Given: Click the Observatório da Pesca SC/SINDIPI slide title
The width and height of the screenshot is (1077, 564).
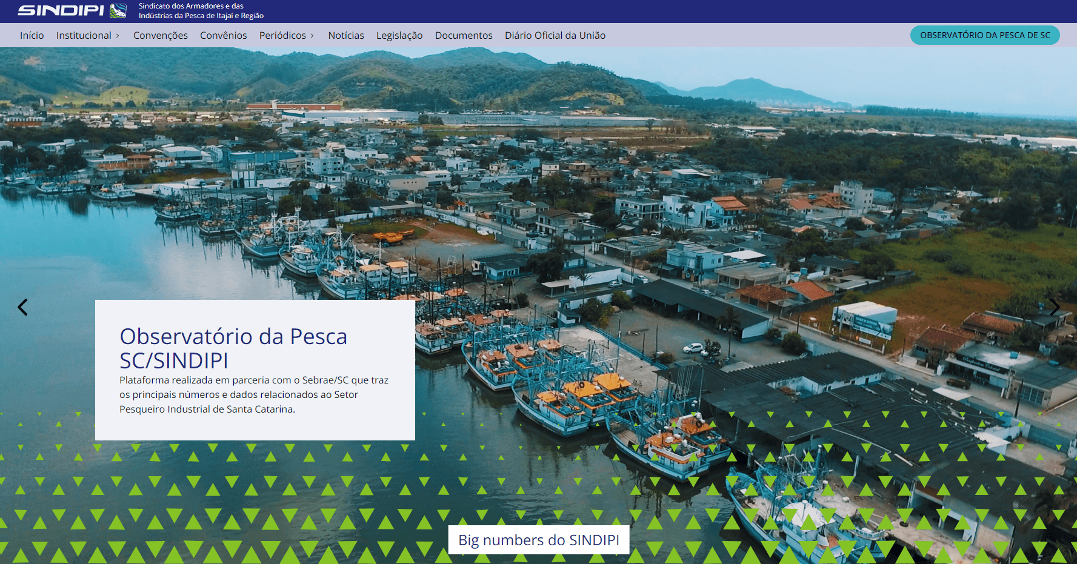Looking at the screenshot, I should pos(233,348).
